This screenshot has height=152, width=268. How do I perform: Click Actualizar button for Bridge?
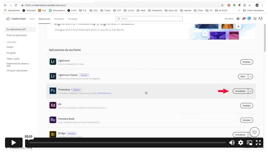coord(240,134)
